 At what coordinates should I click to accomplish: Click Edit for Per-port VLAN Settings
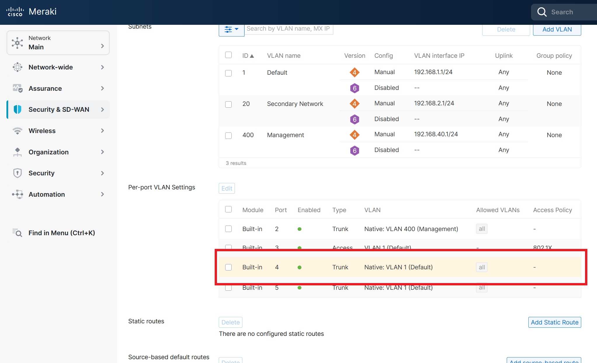(227, 188)
